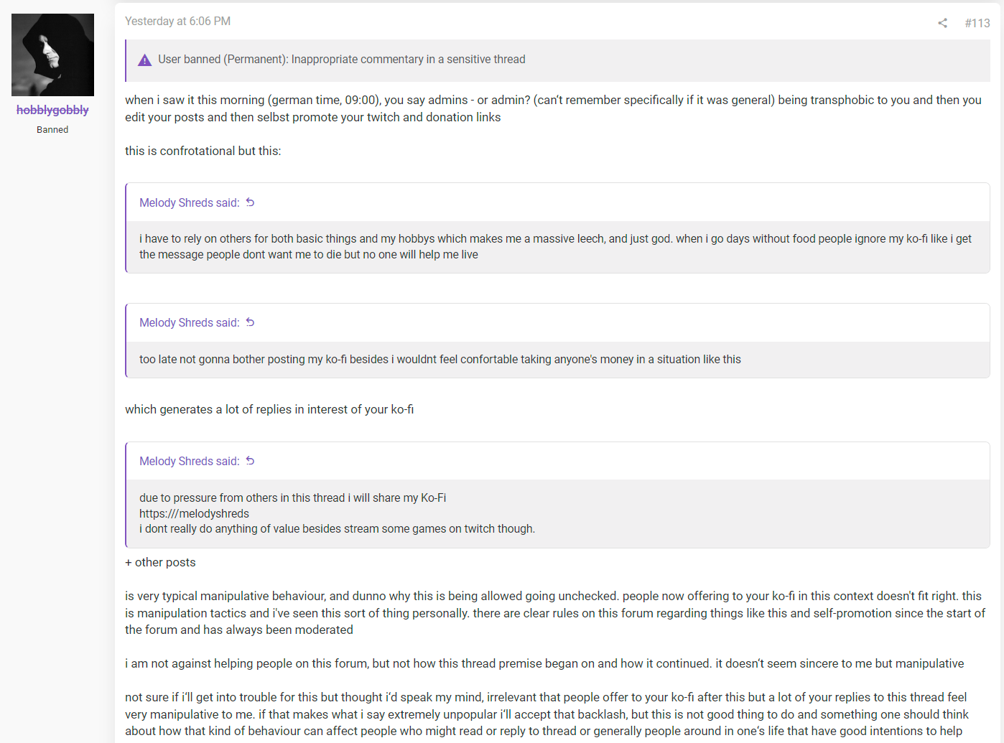Click arrow icon above 'due to pressure' quote

pyautogui.click(x=251, y=461)
